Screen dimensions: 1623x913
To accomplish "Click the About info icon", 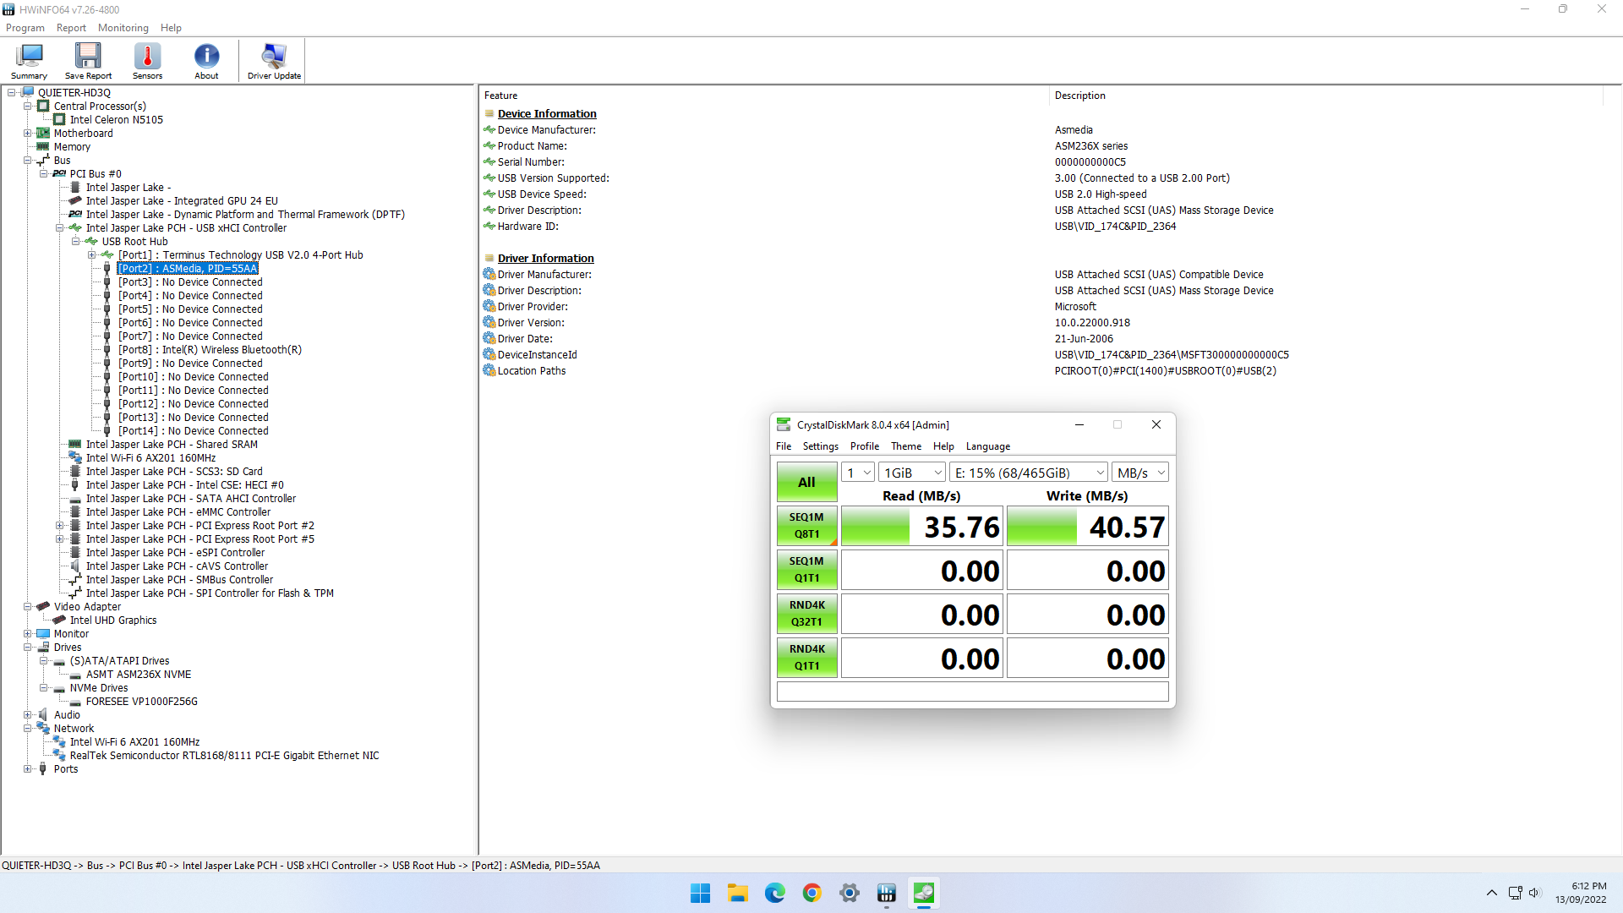I will 206,61.
